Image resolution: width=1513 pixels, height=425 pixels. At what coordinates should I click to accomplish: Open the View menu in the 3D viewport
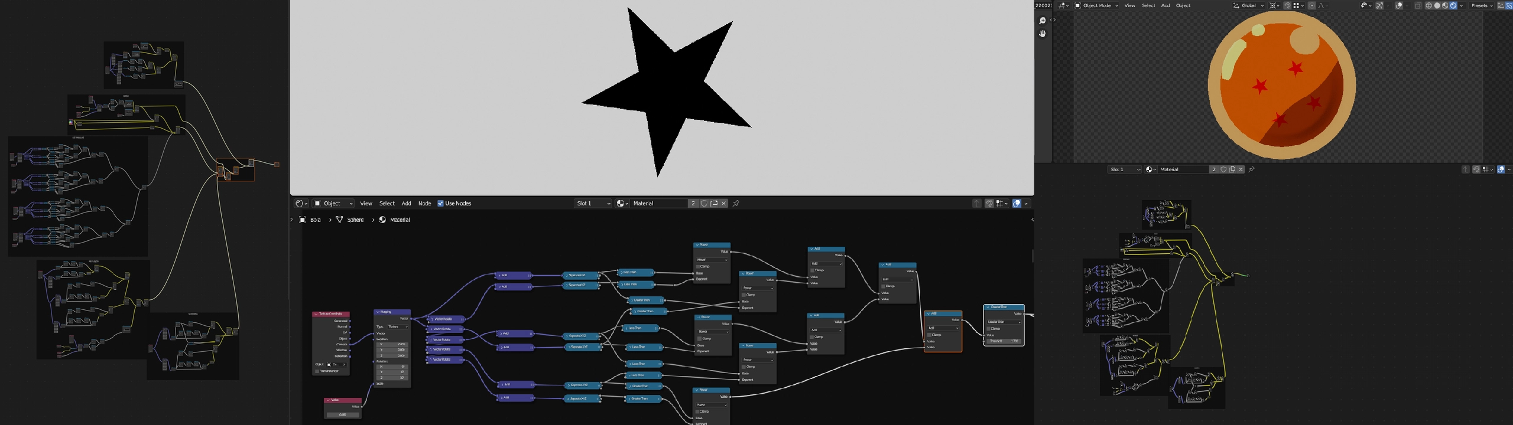pos(1130,6)
